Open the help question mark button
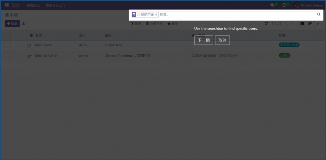Viewport: 326px width, 160px height. (x=318, y=24)
